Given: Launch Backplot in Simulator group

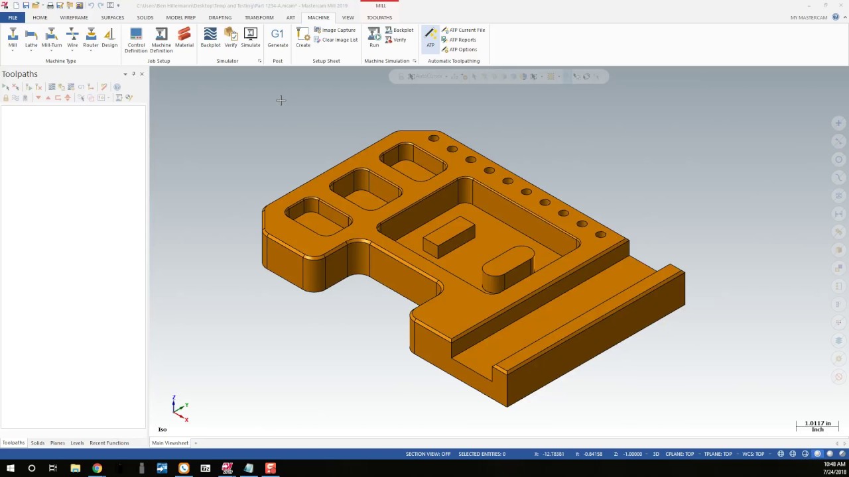Looking at the screenshot, I should [210, 38].
